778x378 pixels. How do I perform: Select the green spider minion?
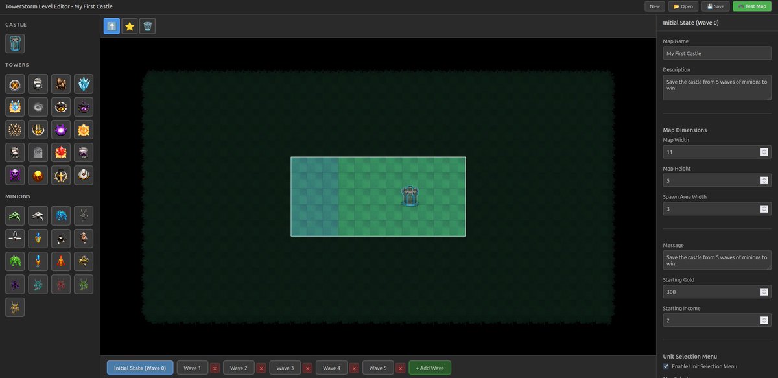(14, 215)
